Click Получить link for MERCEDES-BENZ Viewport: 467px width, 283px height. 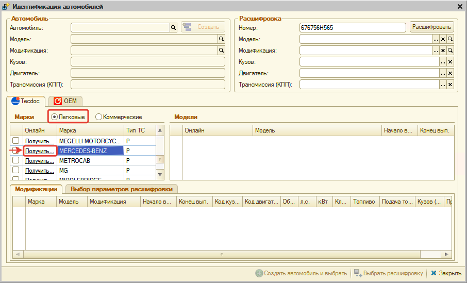40,151
